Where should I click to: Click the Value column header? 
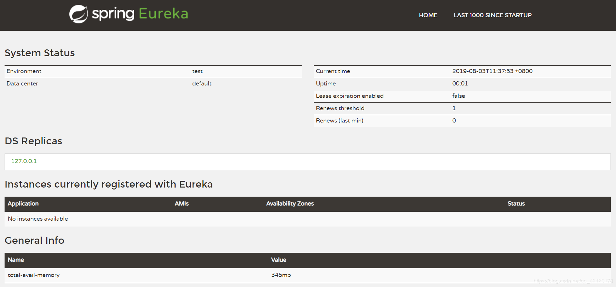[279, 260]
